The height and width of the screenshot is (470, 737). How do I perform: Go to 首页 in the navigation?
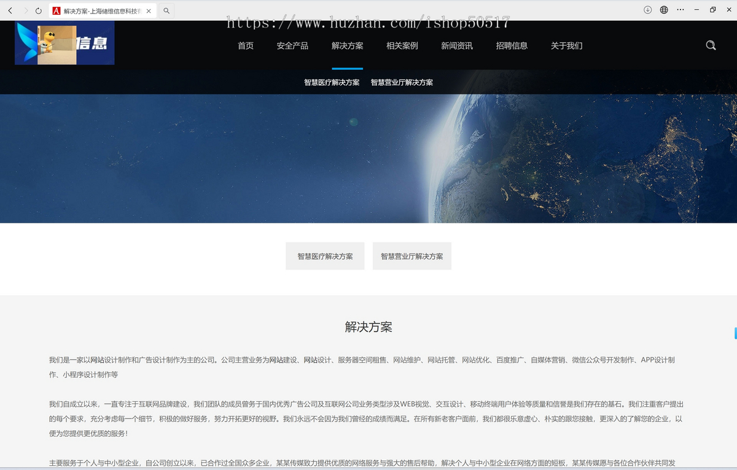(x=246, y=45)
